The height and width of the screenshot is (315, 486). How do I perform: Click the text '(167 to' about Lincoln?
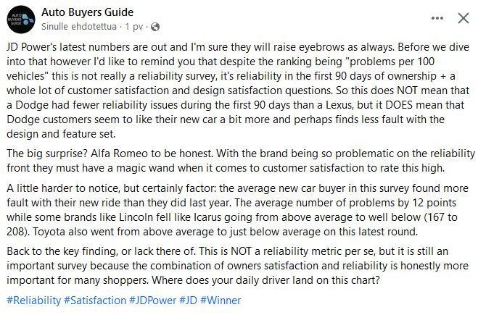tap(440, 217)
